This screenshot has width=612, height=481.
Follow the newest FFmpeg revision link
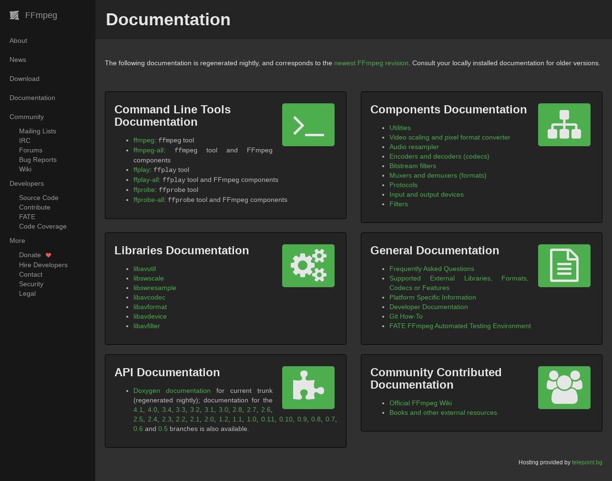point(371,63)
